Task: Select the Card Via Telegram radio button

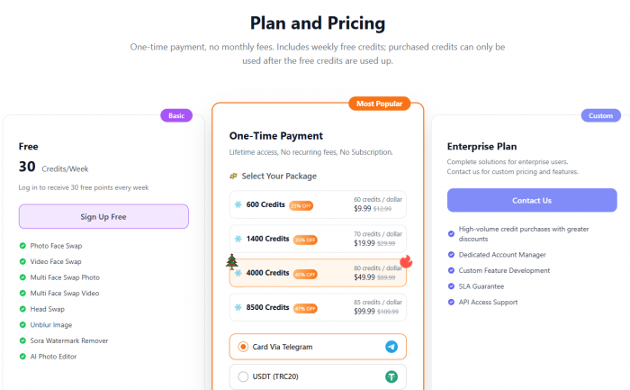Action: pos(243,347)
